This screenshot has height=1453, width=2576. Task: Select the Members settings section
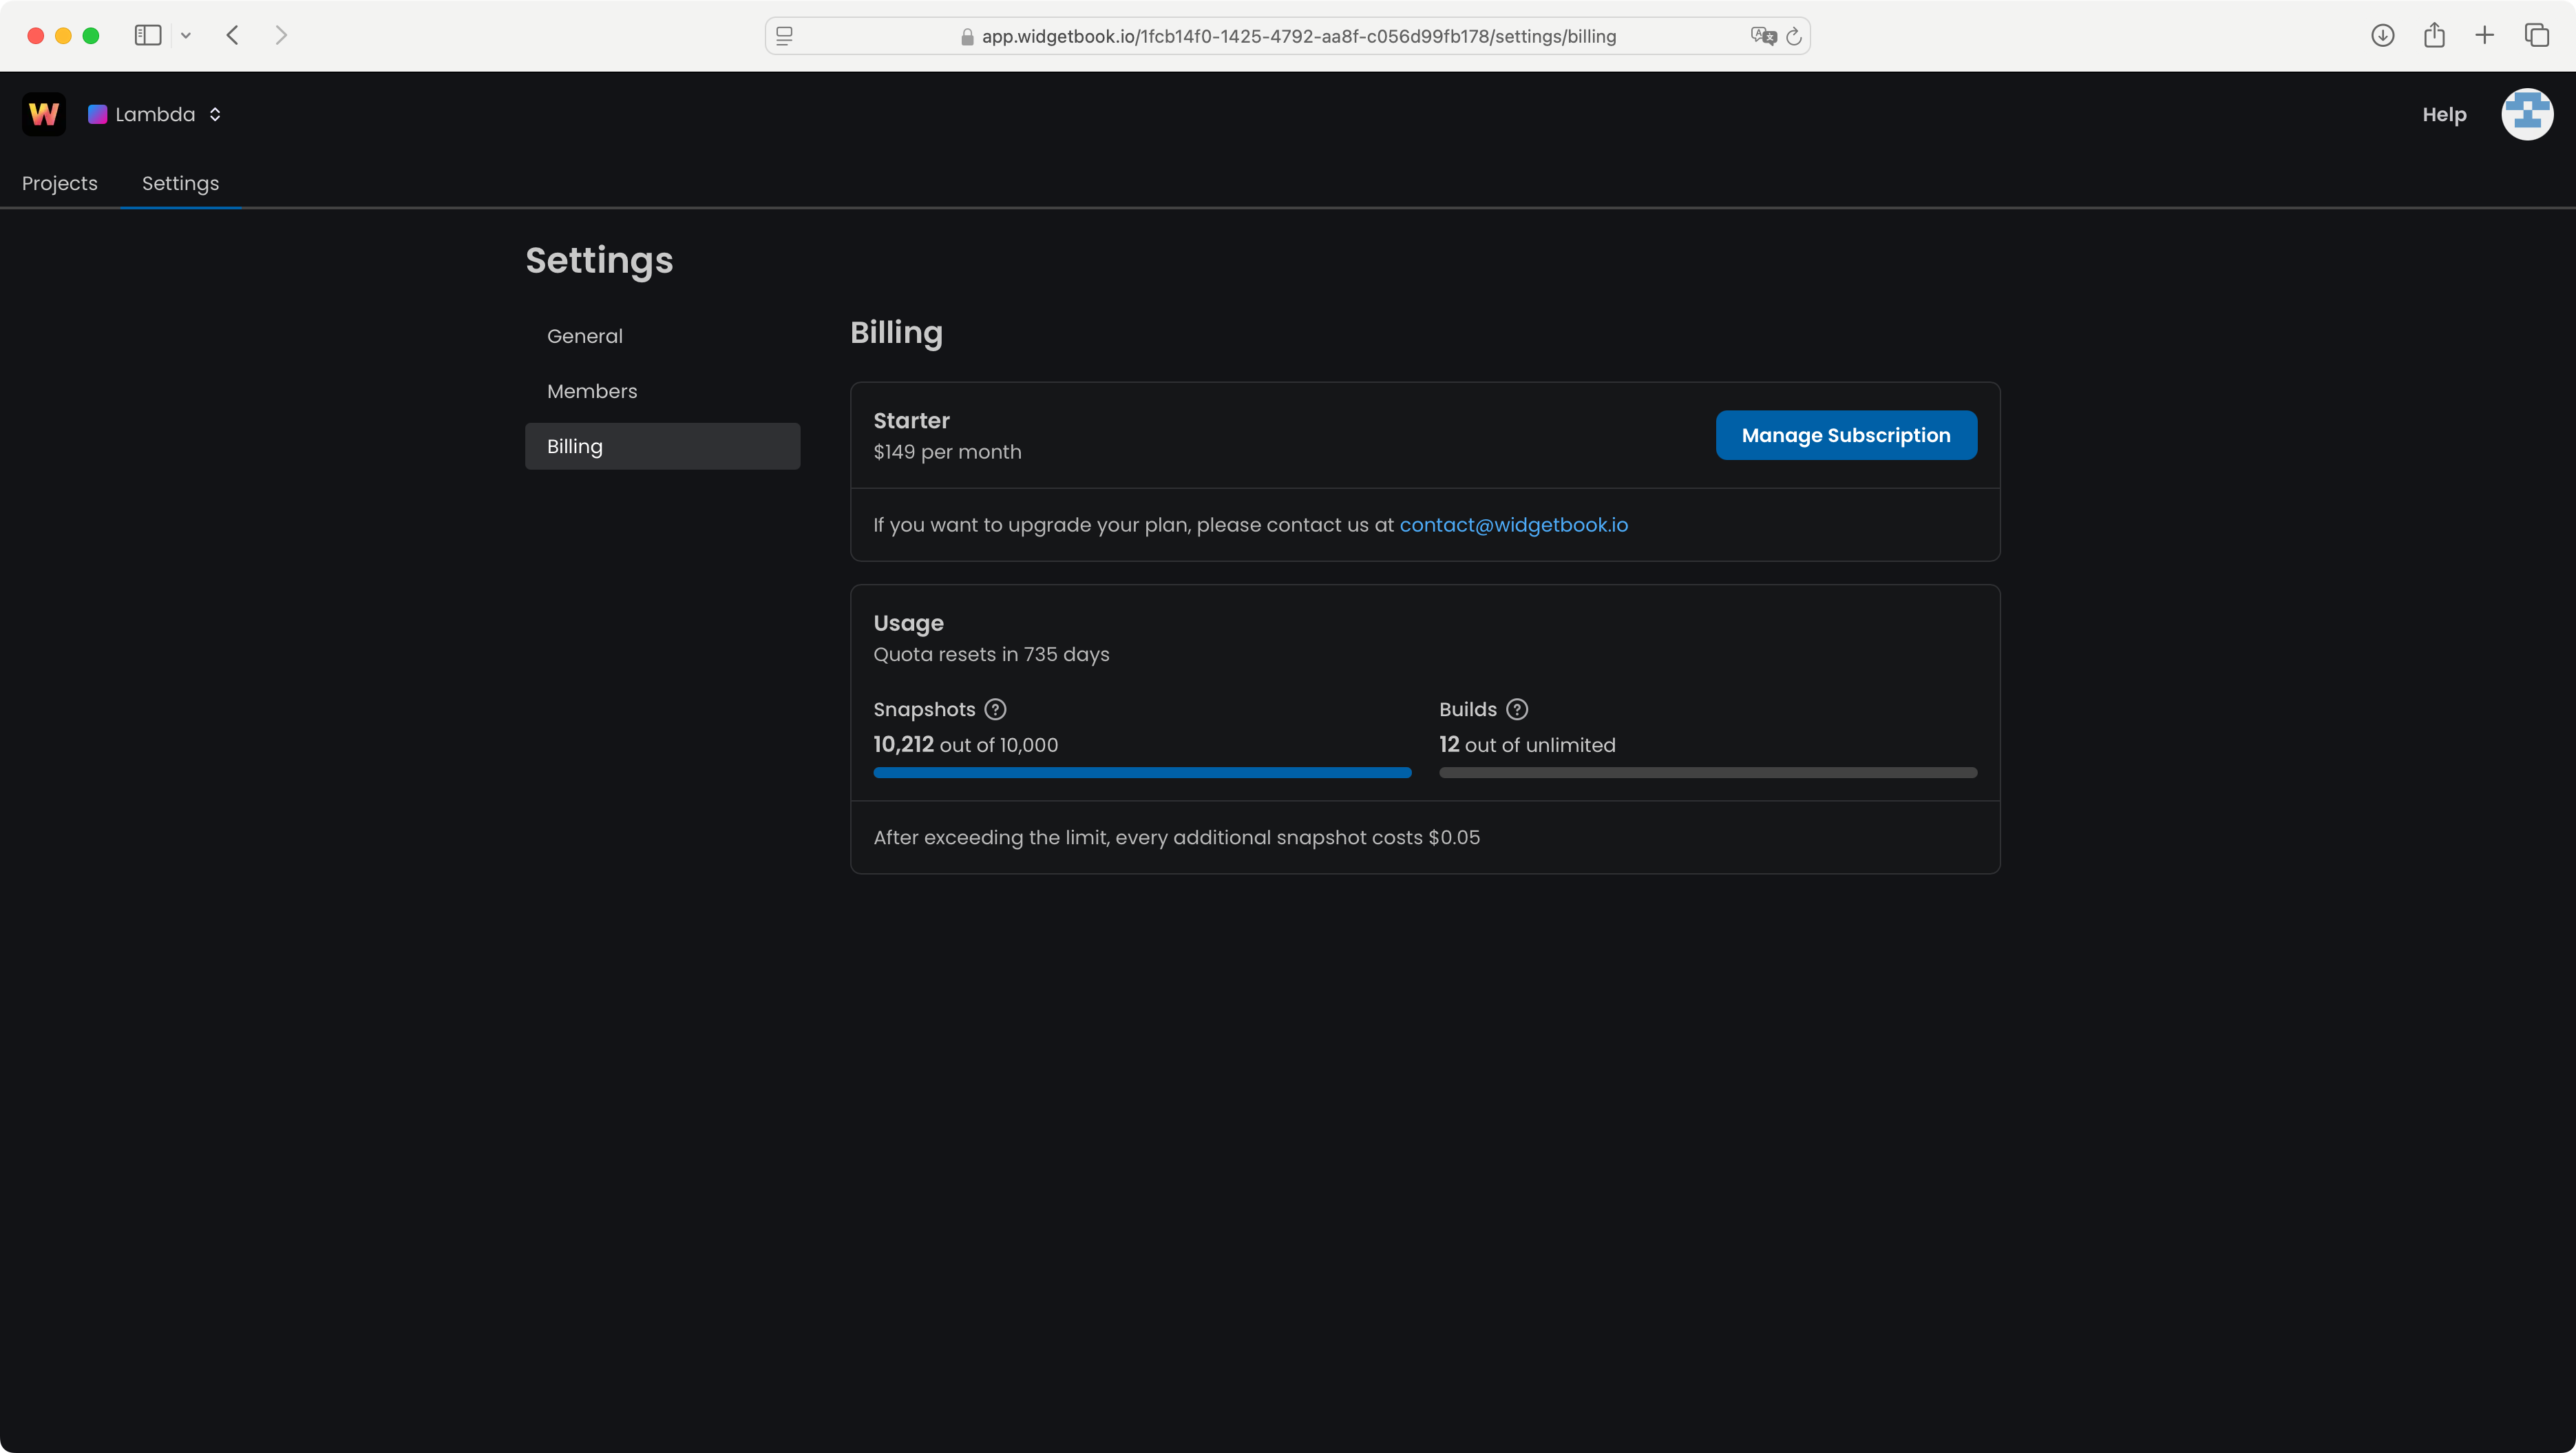592,391
